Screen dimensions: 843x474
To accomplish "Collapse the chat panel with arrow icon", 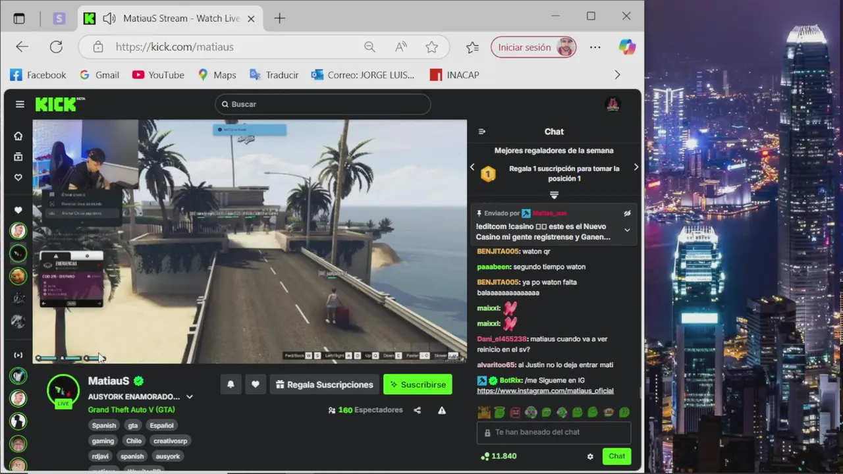I will 481,132.
